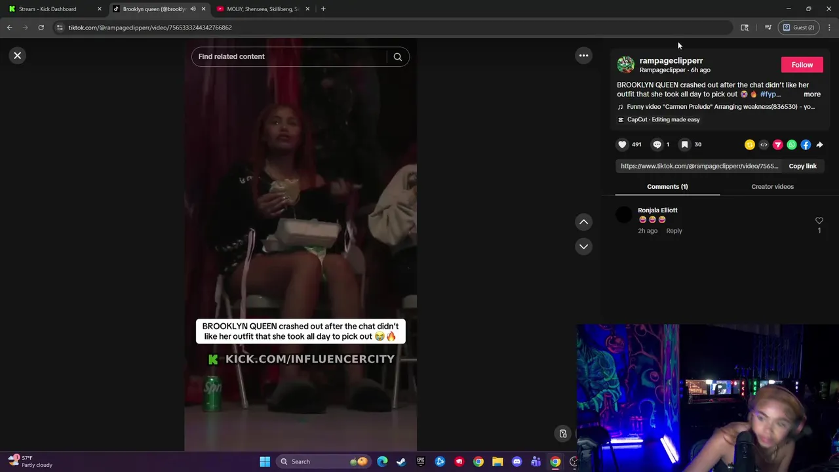Open CapCut - Editing made easy link
This screenshot has height=472, width=839.
659,119
